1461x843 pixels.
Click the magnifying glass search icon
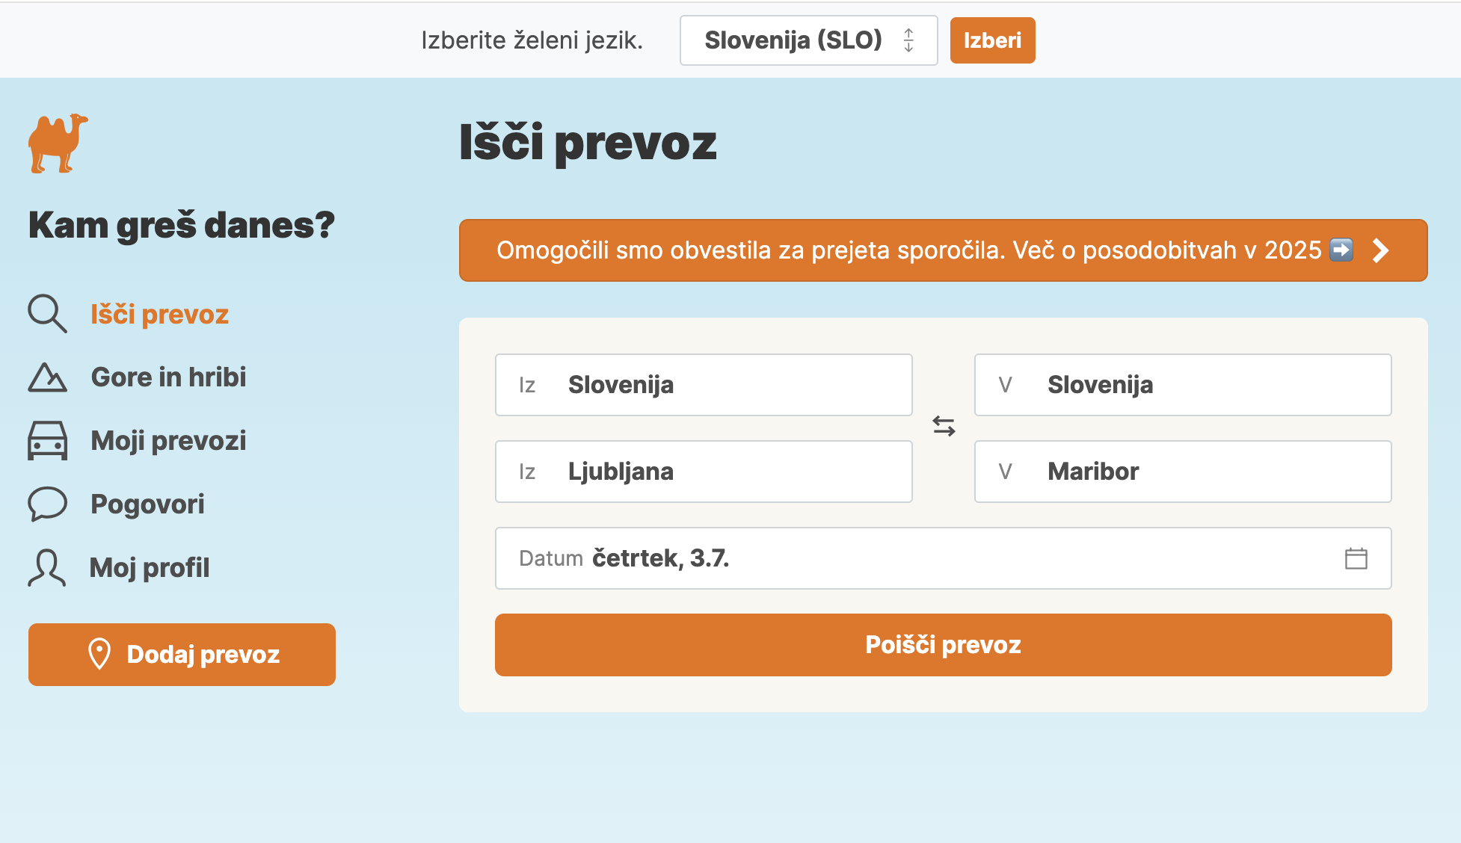pos(47,314)
